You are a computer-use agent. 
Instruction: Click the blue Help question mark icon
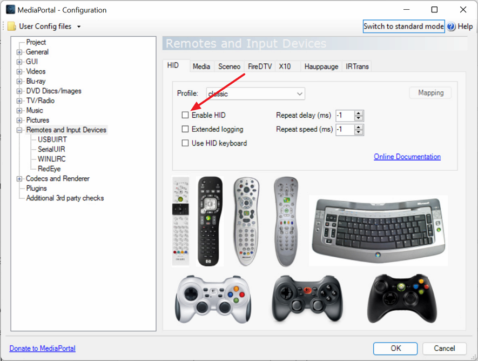tap(451, 26)
